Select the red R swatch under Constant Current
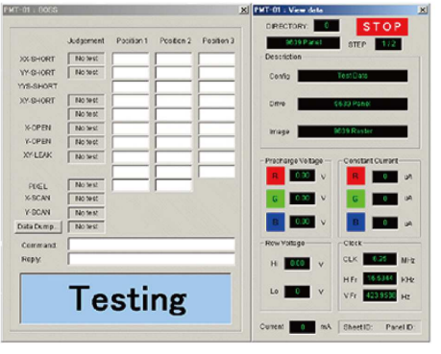The image size is (441, 354). coord(355,176)
